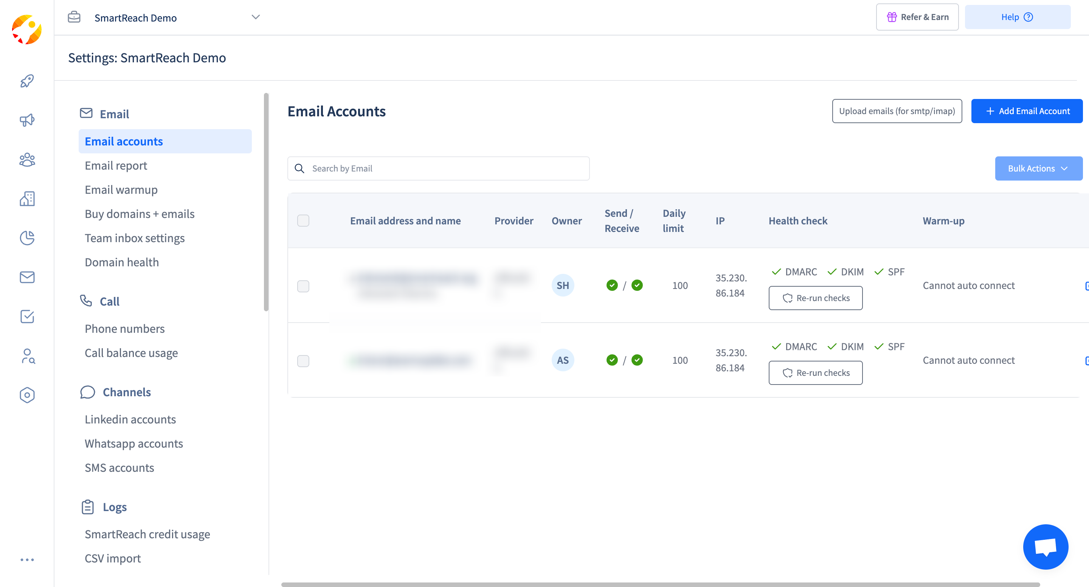This screenshot has height=587, width=1089.
Task: Click the SmartReach rocket logo
Action: coord(26,29)
